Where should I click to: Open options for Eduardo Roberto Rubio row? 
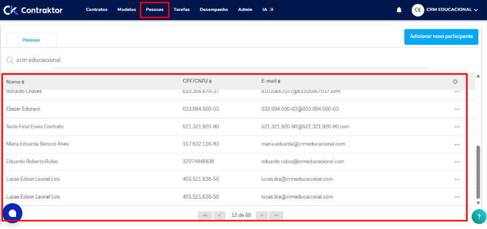click(x=457, y=162)
